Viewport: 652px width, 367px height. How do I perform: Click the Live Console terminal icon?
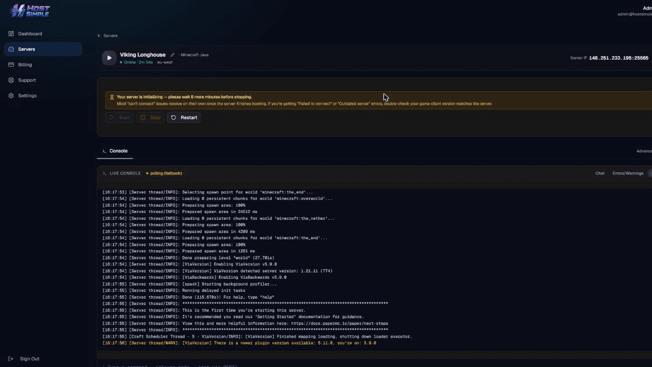(105, 173)
